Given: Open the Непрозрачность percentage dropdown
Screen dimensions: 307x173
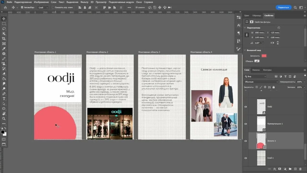Looking at the screenshot, I should click(304, 82).
